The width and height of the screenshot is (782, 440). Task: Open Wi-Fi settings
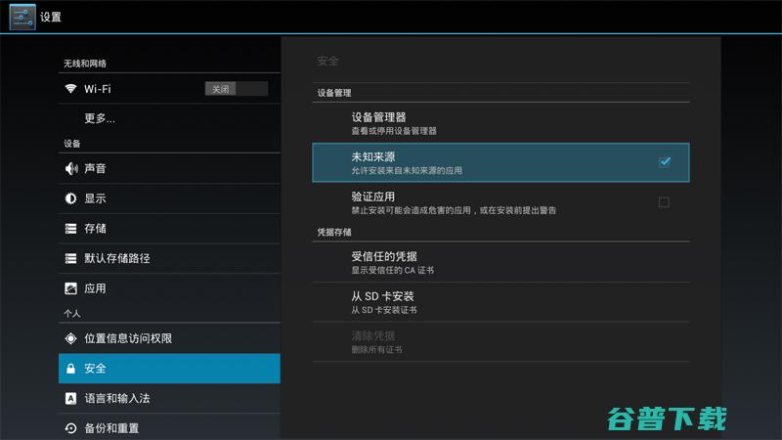click(x=169, y=89)
